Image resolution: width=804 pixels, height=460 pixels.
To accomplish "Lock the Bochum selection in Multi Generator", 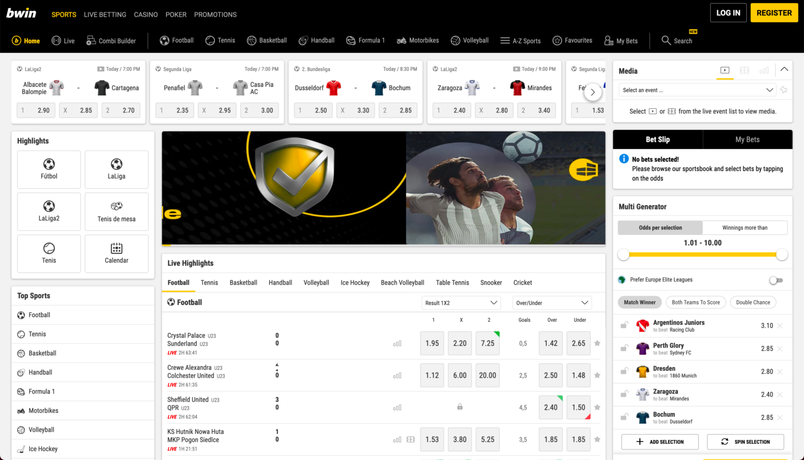I will point(624,417).
